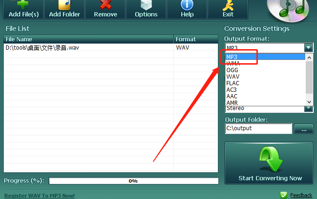Click the green Feedback checkmark icon
317x199 pixels.
tap(284, 195)
